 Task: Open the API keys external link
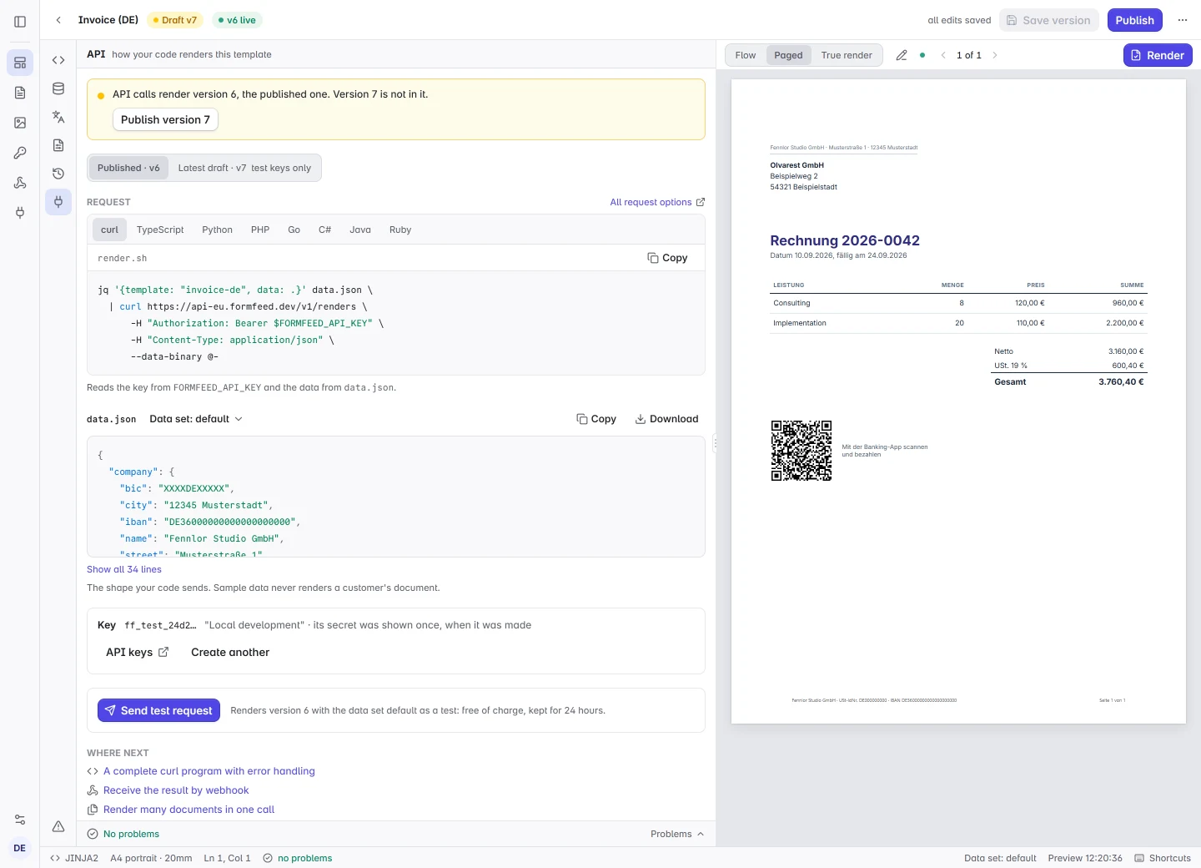click(137, 653)
